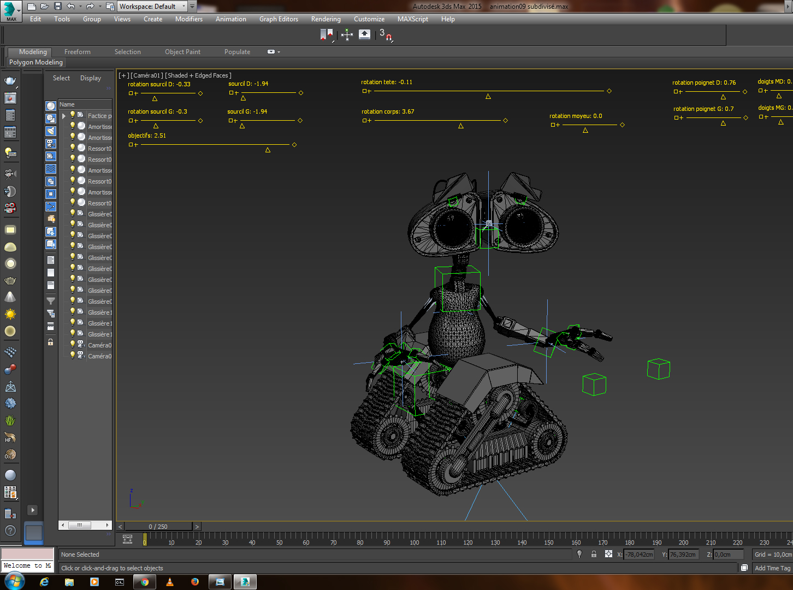793x590 pixels.
Task: Open the redo history dropdown arrow
Action: pyautogui.click(x=99, y=7)
